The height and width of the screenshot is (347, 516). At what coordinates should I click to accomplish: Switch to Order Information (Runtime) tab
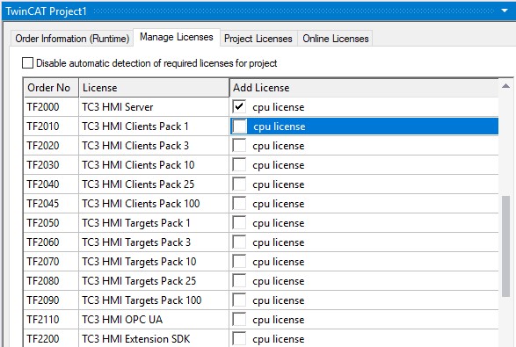(72, 39)
